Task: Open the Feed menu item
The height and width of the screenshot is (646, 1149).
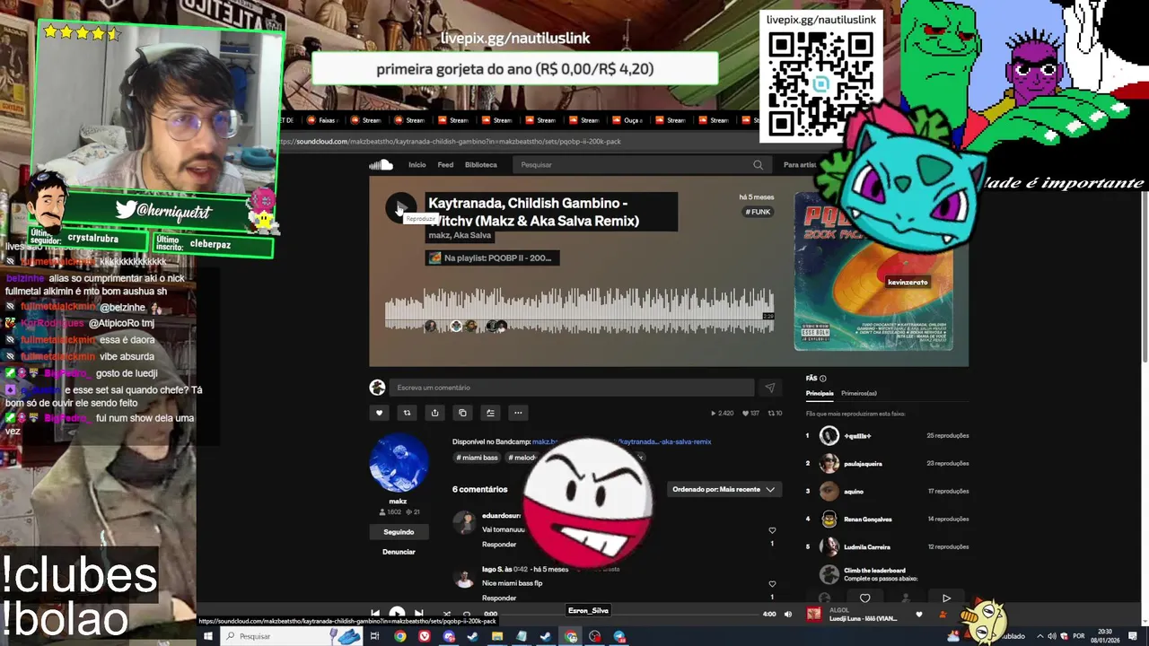Action: pyautogui.click(x=445, y=165)
